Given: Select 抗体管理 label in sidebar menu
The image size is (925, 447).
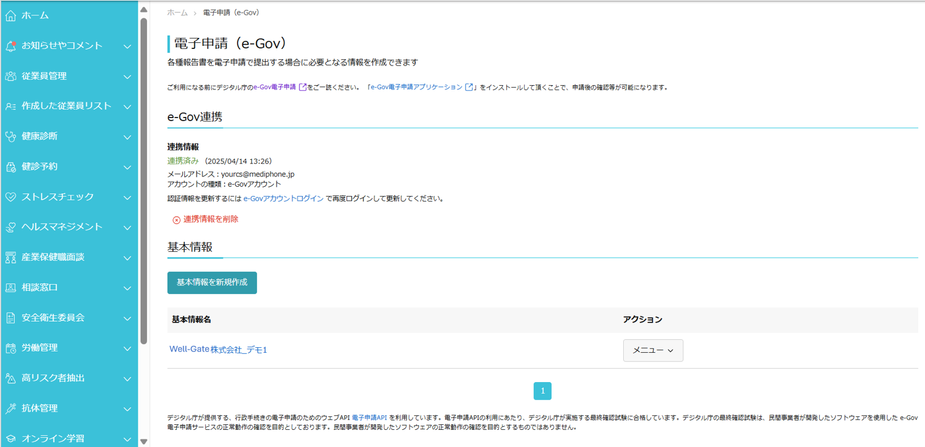Looking at the screenshot, I should (39, 408).
